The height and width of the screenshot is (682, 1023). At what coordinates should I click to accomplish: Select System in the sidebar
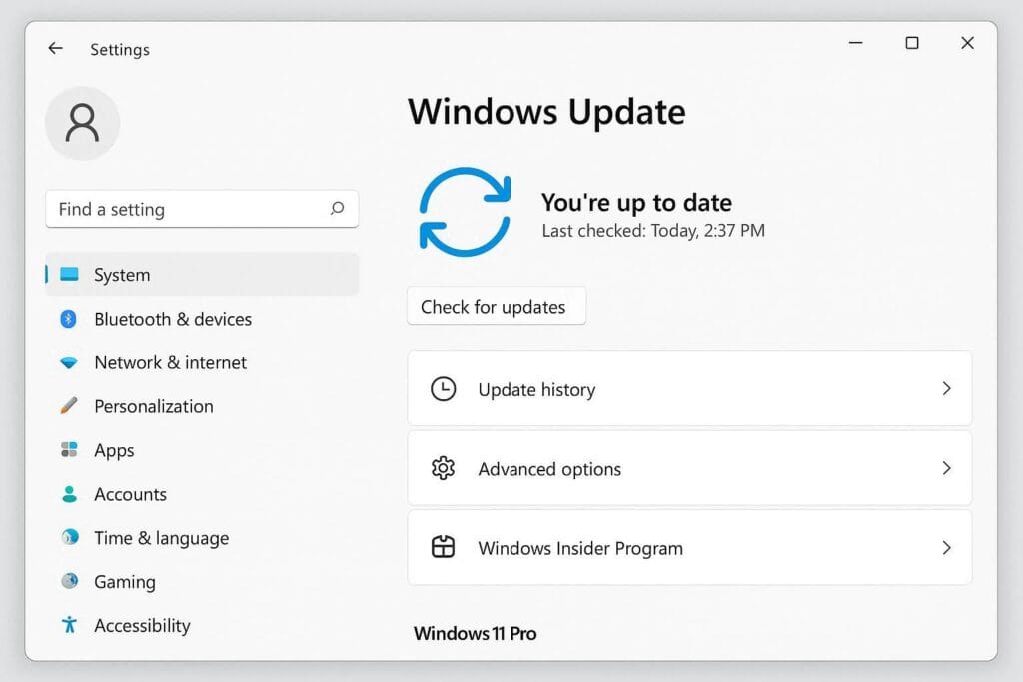click(x=122, y=275)
